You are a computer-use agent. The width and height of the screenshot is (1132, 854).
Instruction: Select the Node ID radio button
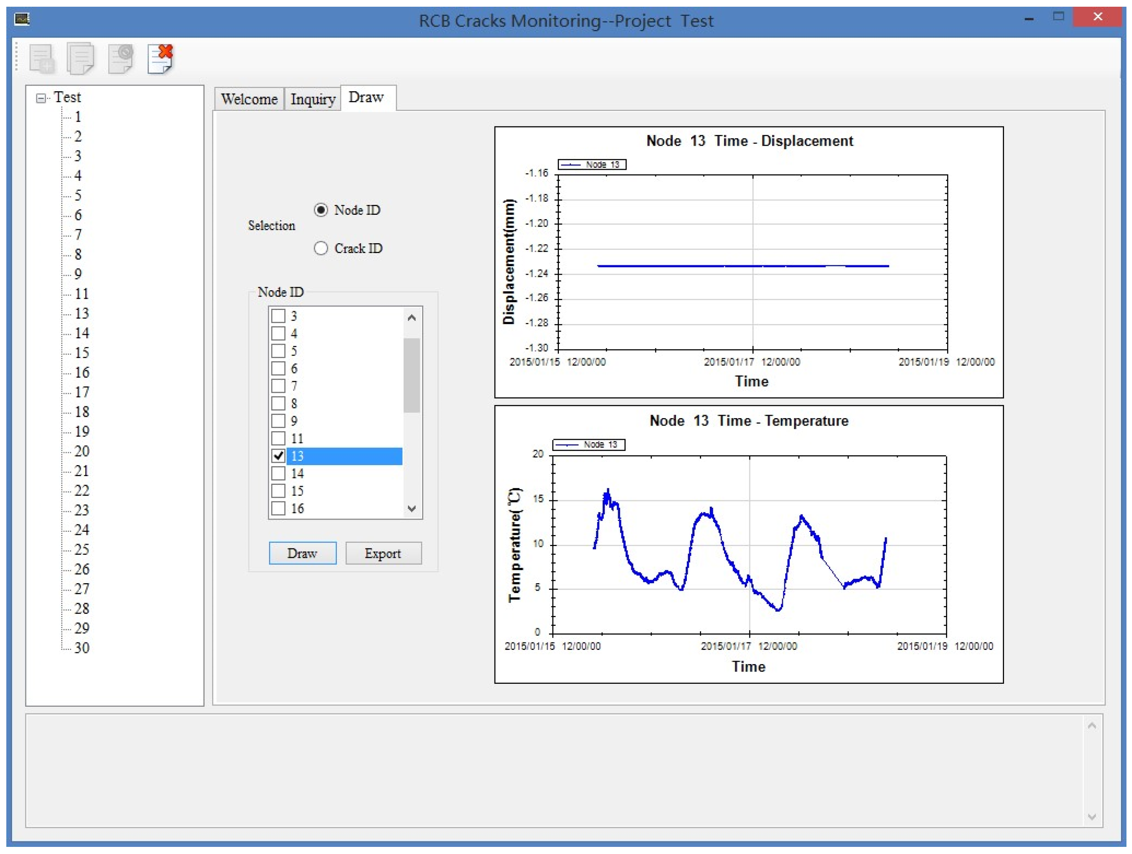[x=321, y=210]
